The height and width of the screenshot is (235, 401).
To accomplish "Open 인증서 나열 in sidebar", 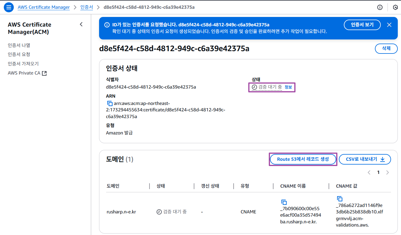I will [19, 45].
